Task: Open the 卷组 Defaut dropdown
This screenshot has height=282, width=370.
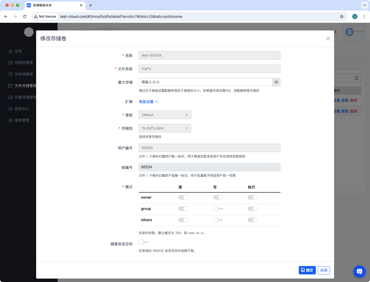Action: [165, 115]
